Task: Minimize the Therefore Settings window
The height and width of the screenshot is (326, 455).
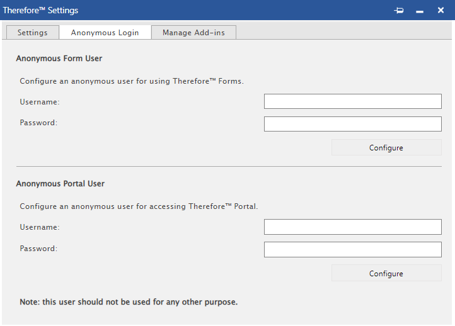Action: (x=420, y=11)
